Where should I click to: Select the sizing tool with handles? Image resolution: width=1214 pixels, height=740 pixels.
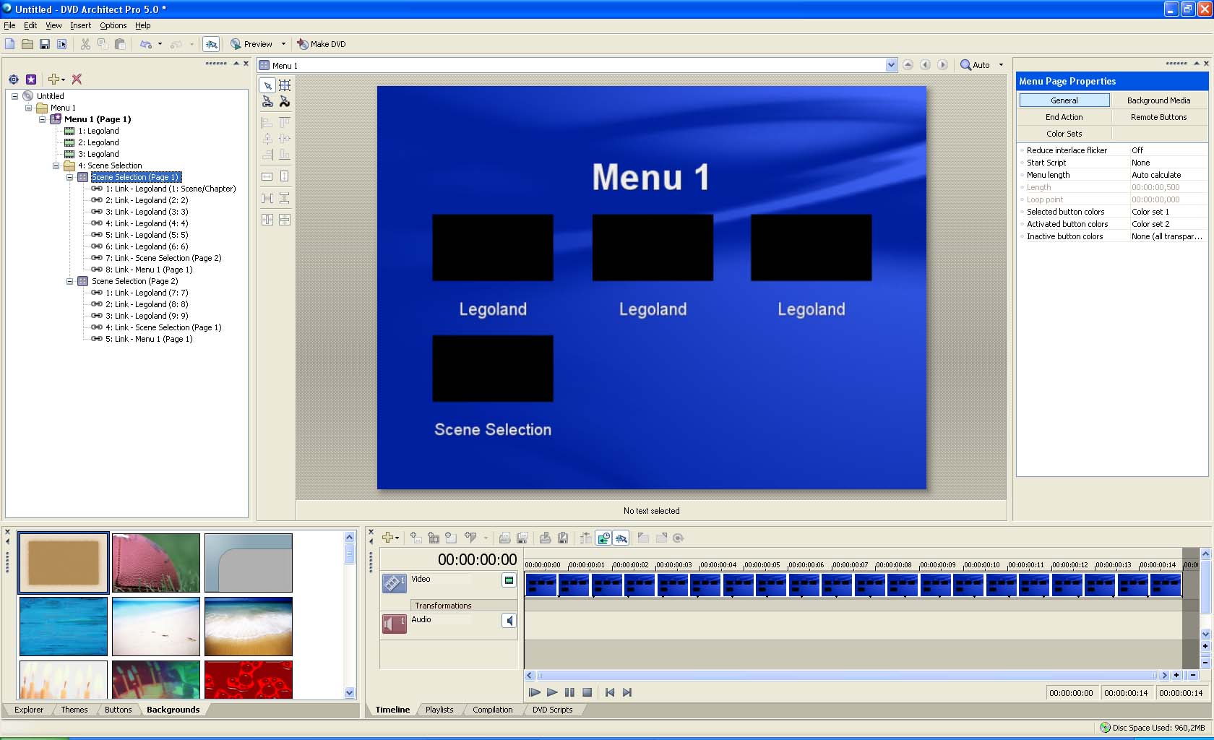click(285, 85)
